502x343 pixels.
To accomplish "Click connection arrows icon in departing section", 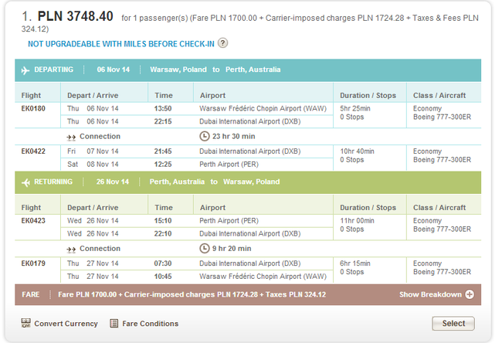I will [71, 137].
